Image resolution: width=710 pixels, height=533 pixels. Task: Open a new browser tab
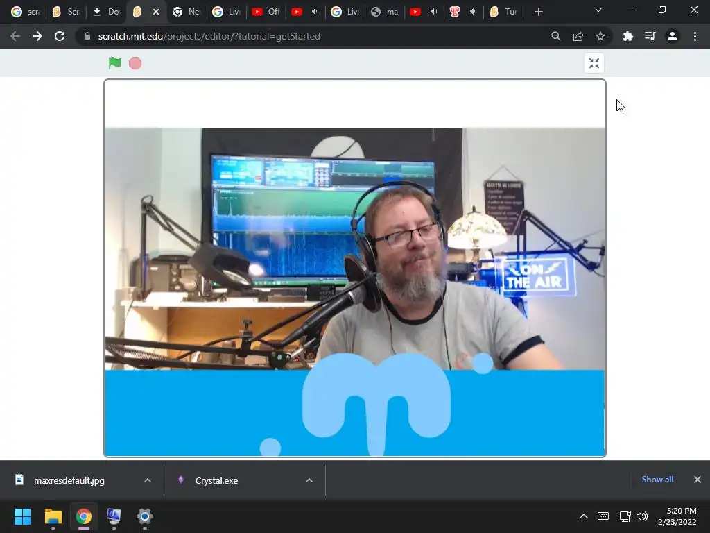[538, 12]
